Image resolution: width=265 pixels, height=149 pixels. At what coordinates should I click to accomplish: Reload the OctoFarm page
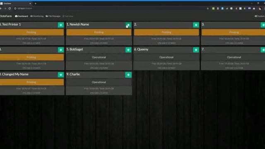[x=10, y=8]
